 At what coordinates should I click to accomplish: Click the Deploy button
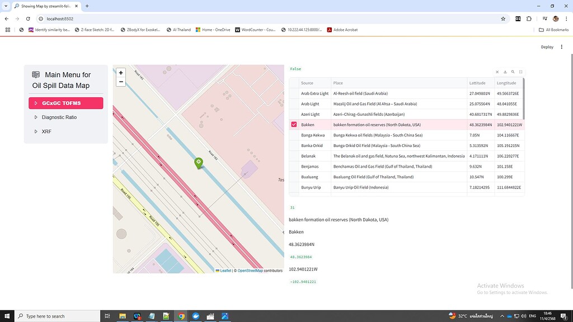click(547, 47)
